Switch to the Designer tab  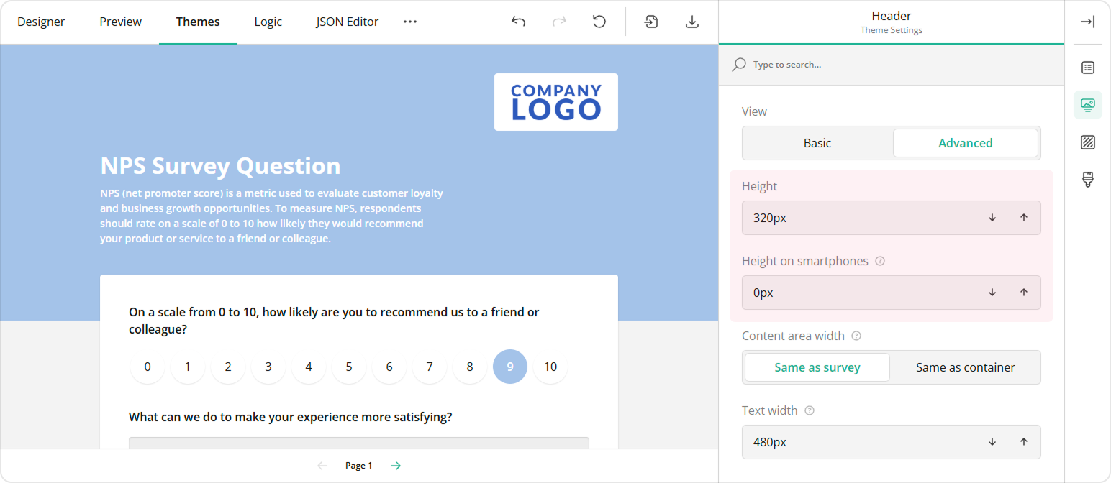41,22
